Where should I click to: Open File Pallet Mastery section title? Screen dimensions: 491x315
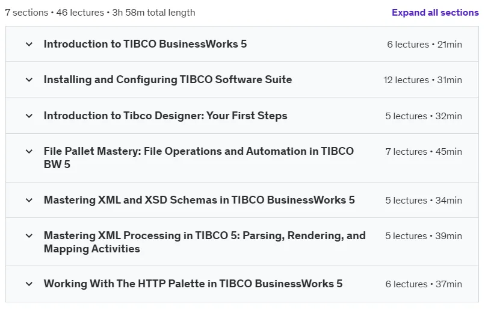click(x=199, y=158)
